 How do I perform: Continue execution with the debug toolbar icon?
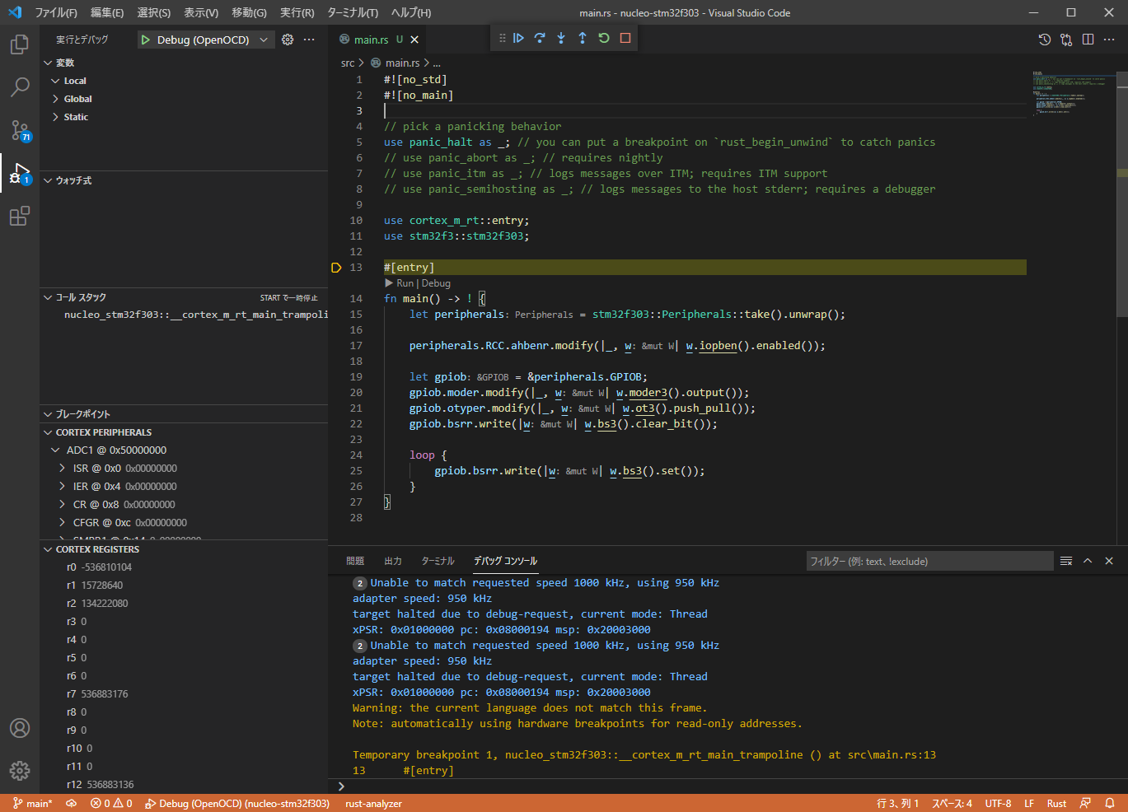[518, 37]
